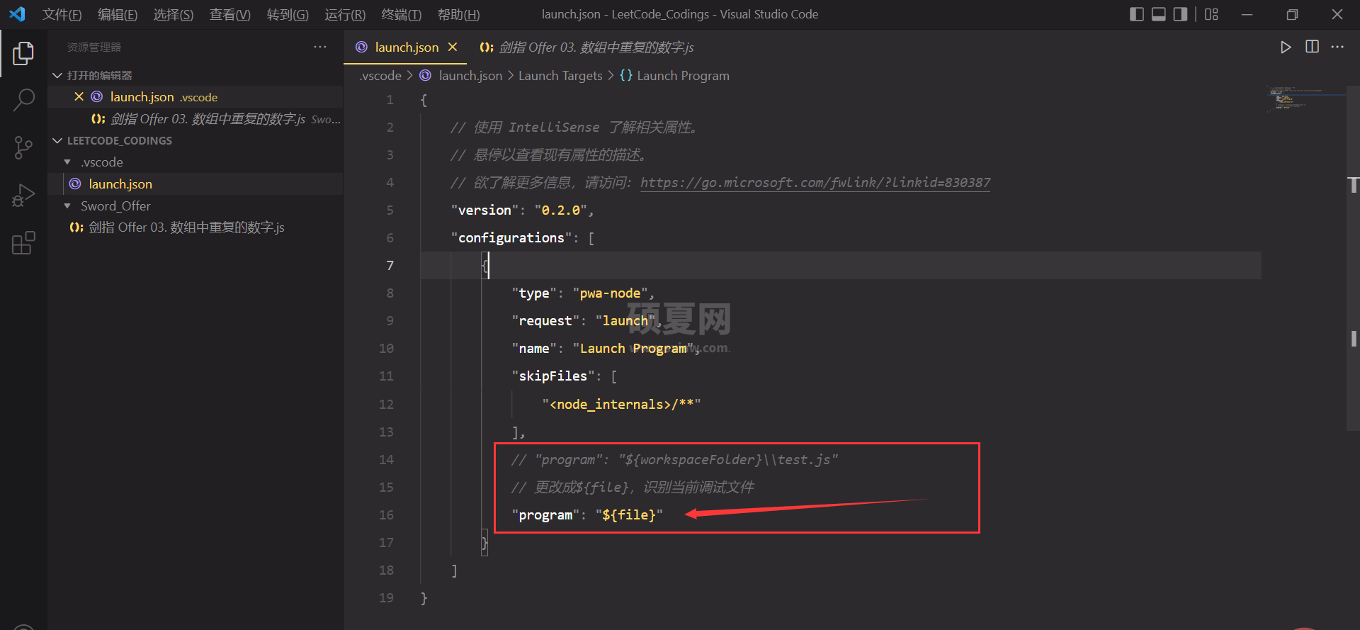This screenshot has width=1360, height=630.
Task: Toggle primary sidebar layout icon
Action: tap(1137, 14)
